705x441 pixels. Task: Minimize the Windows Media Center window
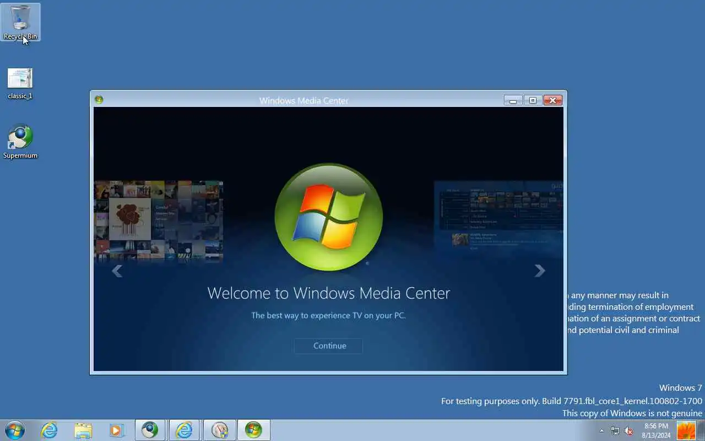tap(513, 100)
